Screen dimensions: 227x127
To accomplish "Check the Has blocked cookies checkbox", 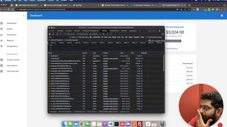I will click(146, 37).
